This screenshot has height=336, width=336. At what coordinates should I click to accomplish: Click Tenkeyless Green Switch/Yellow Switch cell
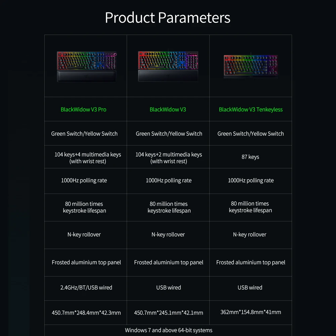251,133
